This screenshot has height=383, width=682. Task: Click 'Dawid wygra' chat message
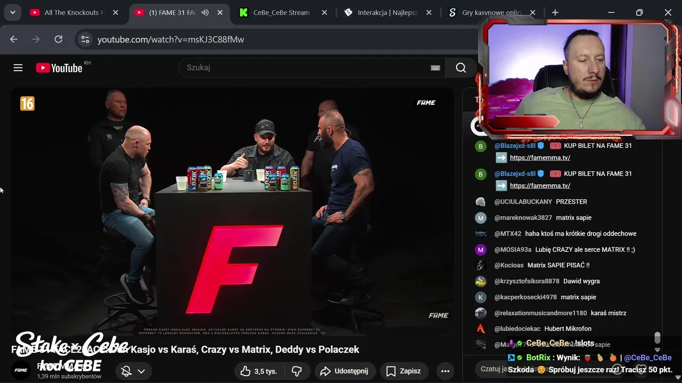coord(582,281)
